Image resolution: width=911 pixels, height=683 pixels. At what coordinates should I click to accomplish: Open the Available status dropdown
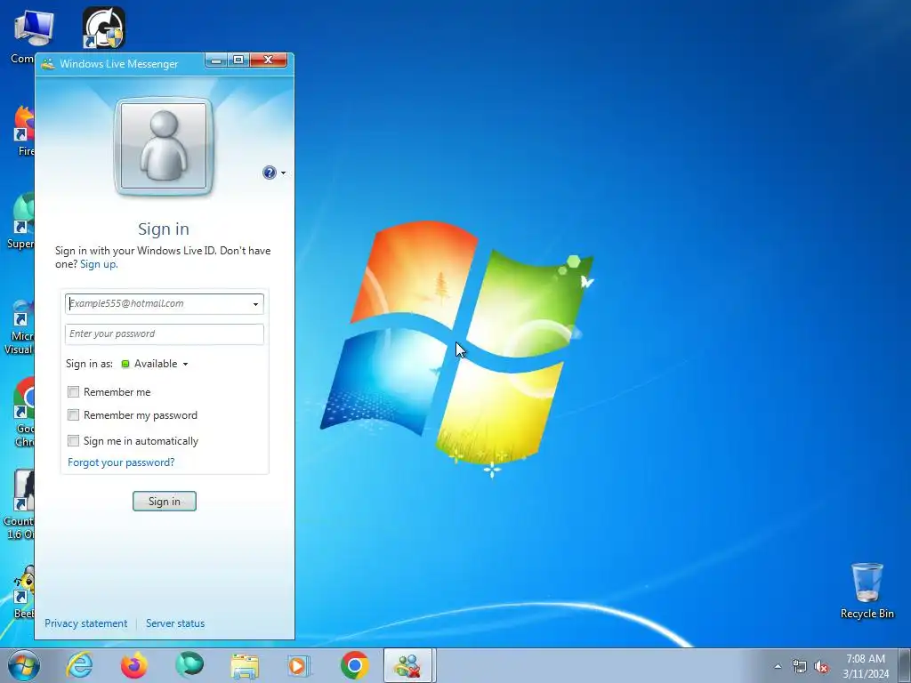click(x=155, y=364)
